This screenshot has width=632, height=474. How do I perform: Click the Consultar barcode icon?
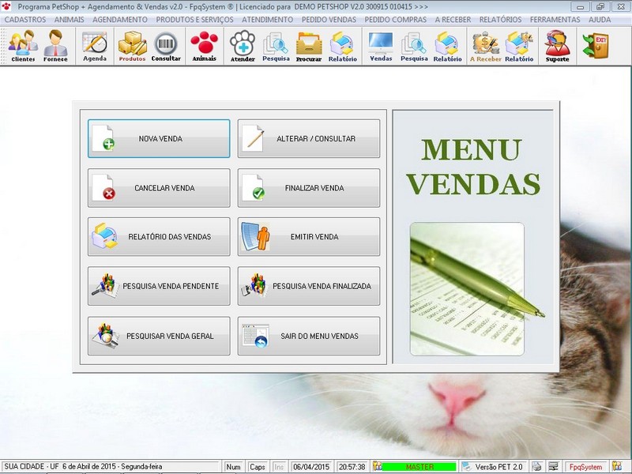pyautogui.click(x=166, y=47)
